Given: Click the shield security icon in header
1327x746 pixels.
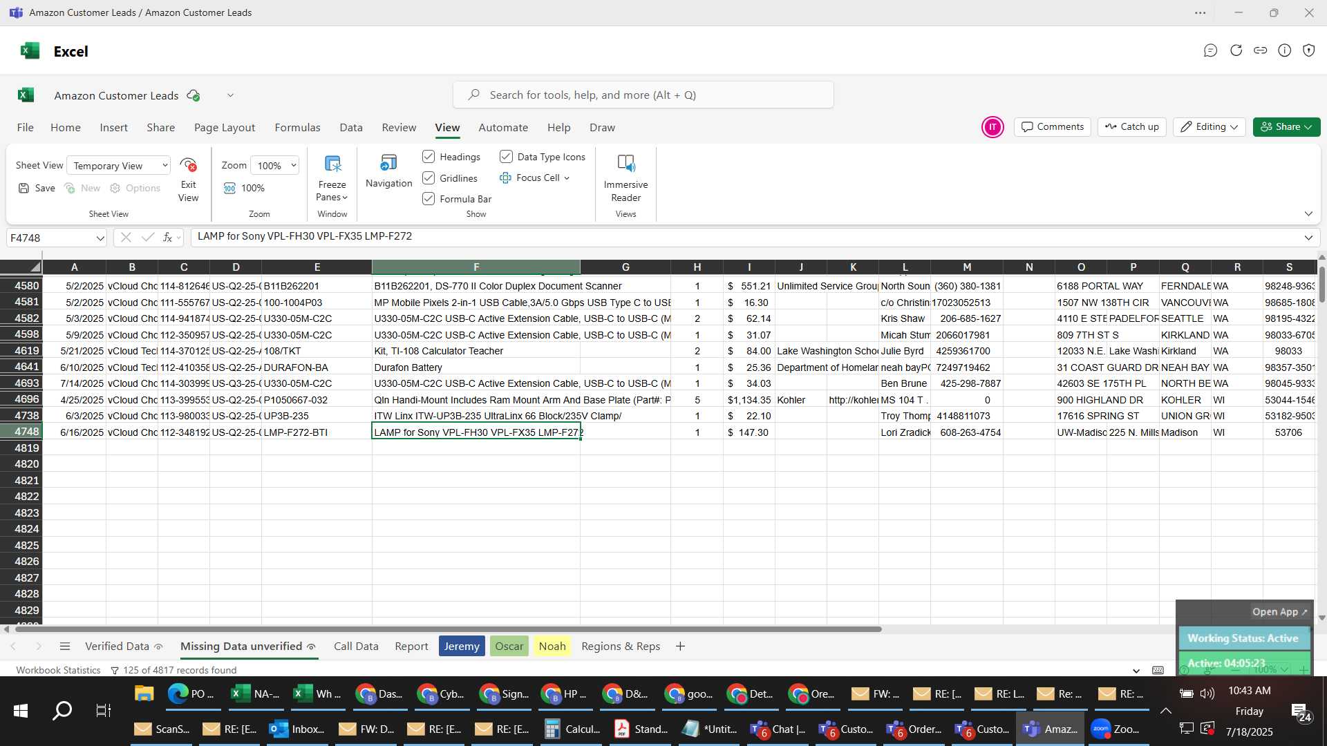Looking at the screenshot, I should click(x=1308, y=50).
